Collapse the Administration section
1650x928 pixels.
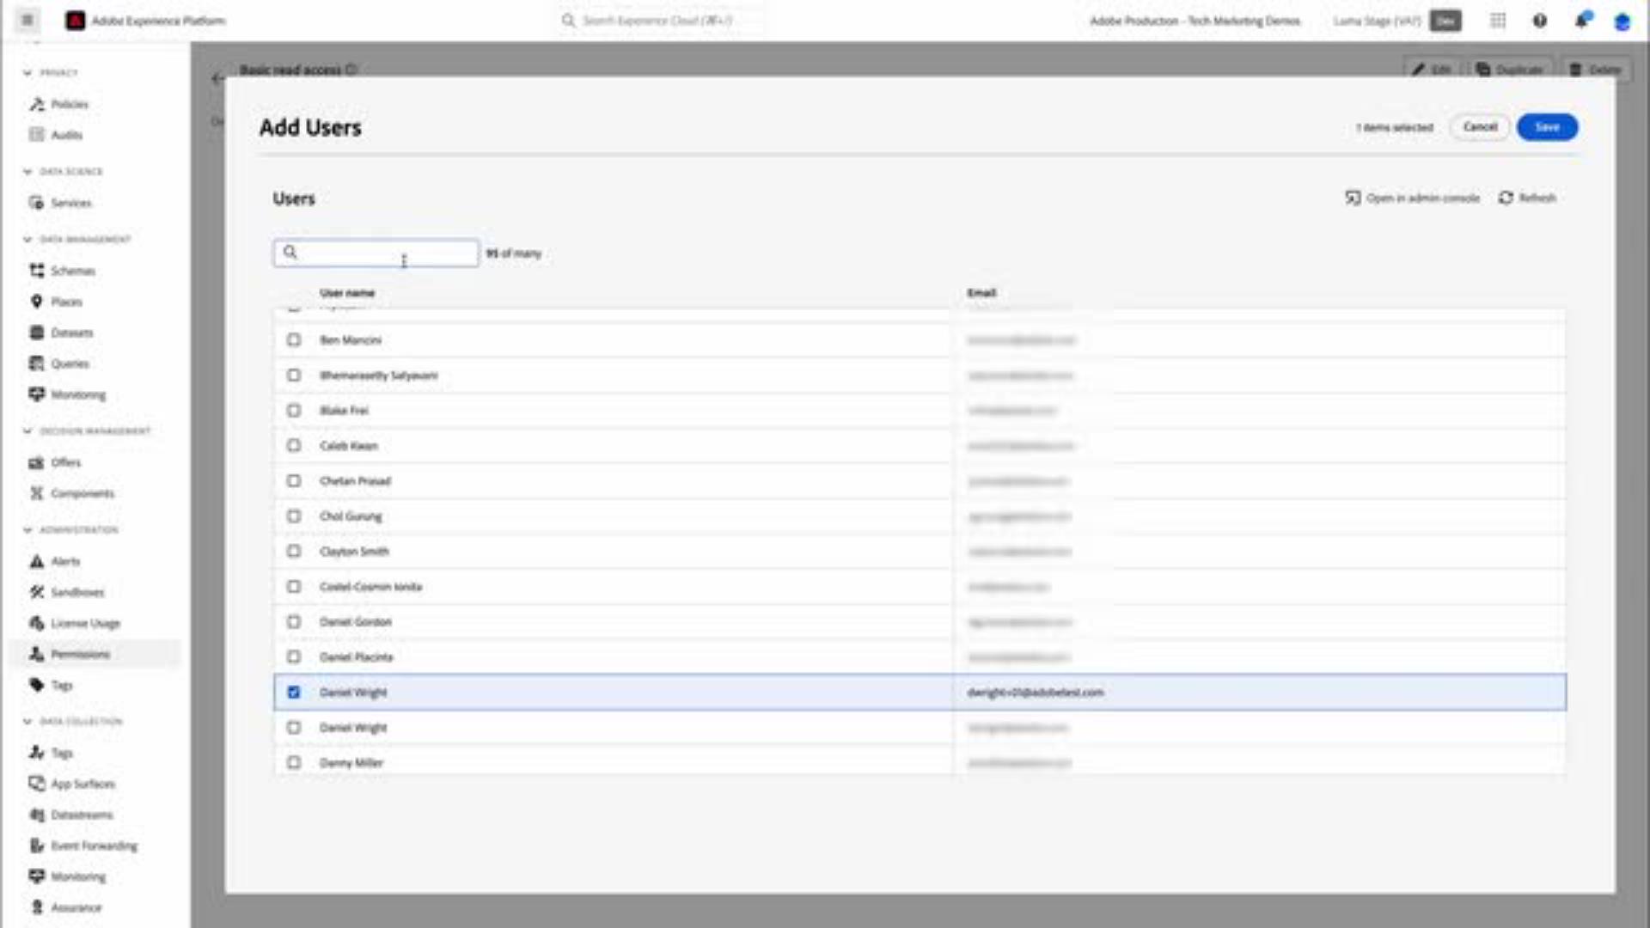tap(28, 530)
